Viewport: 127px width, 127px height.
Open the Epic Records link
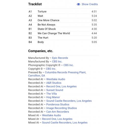tap(60, 58)
